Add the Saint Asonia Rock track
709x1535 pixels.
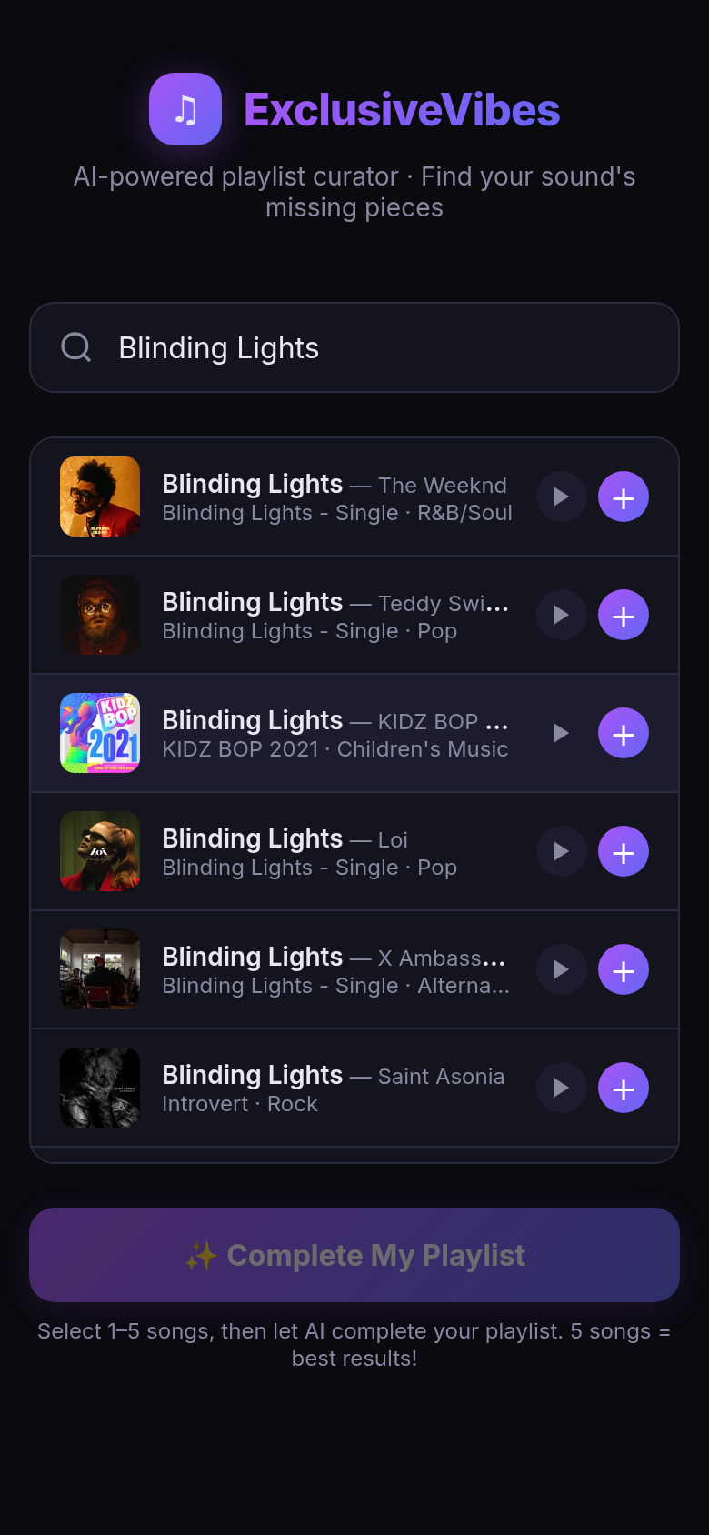click(x=624, y=1088)
